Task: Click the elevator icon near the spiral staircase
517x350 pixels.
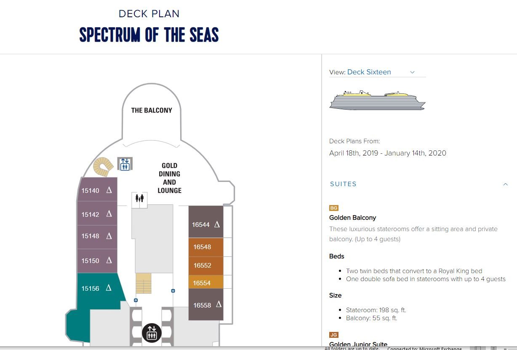Action: click(x=125, y=164)
